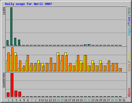This screenshot has width=132, height=103.
Task: Click day label 17 on the x-axis
Action: click(70, 100)
